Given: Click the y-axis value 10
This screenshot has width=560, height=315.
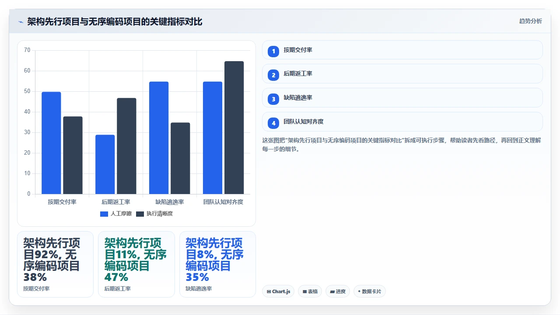Looking at the screenshot, I should (x=27, y=173).
